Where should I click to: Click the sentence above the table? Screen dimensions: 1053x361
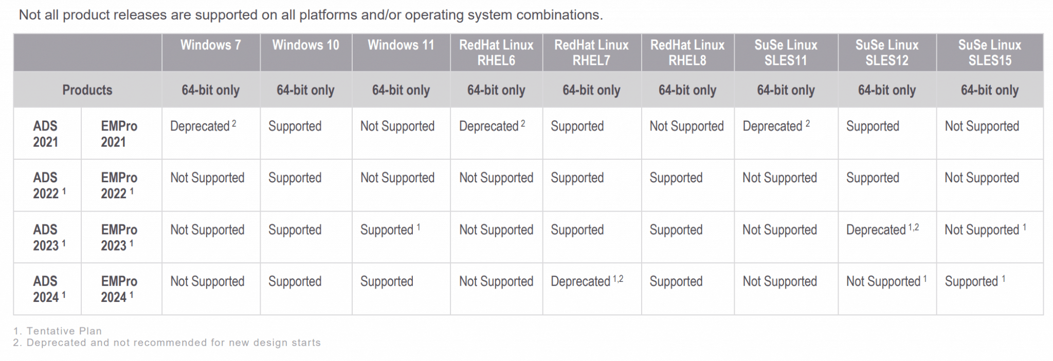(x=311, y=15)
